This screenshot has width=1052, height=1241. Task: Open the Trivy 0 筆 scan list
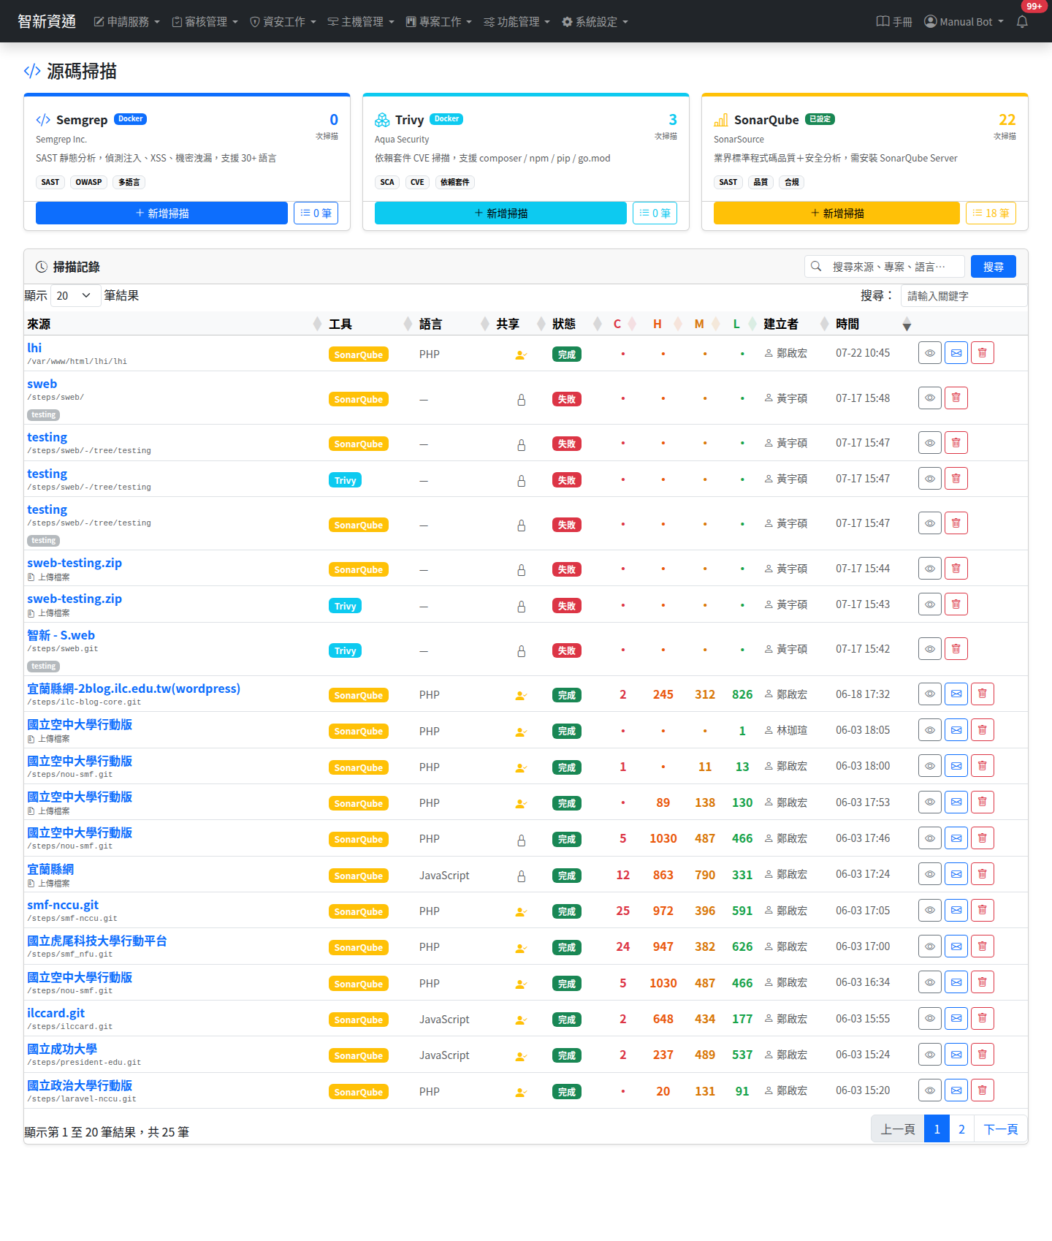[655, 213]
